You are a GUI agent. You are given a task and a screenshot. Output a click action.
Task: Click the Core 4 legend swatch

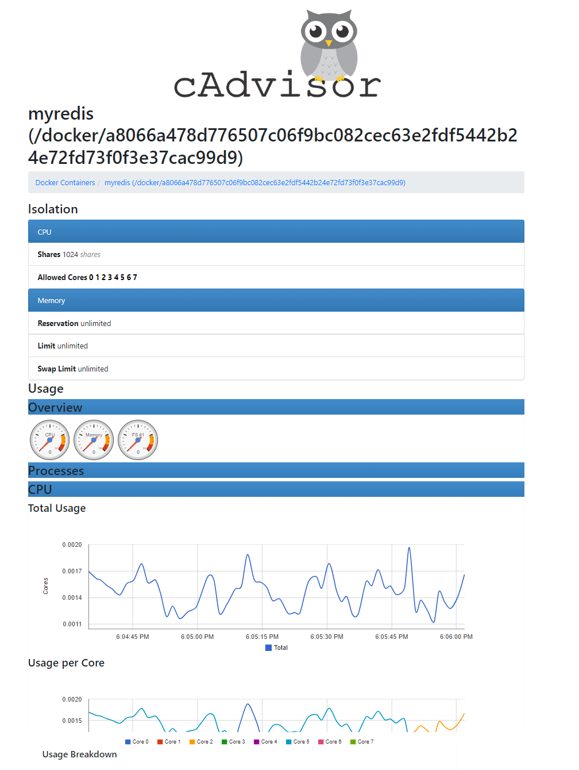coord(257,742)
